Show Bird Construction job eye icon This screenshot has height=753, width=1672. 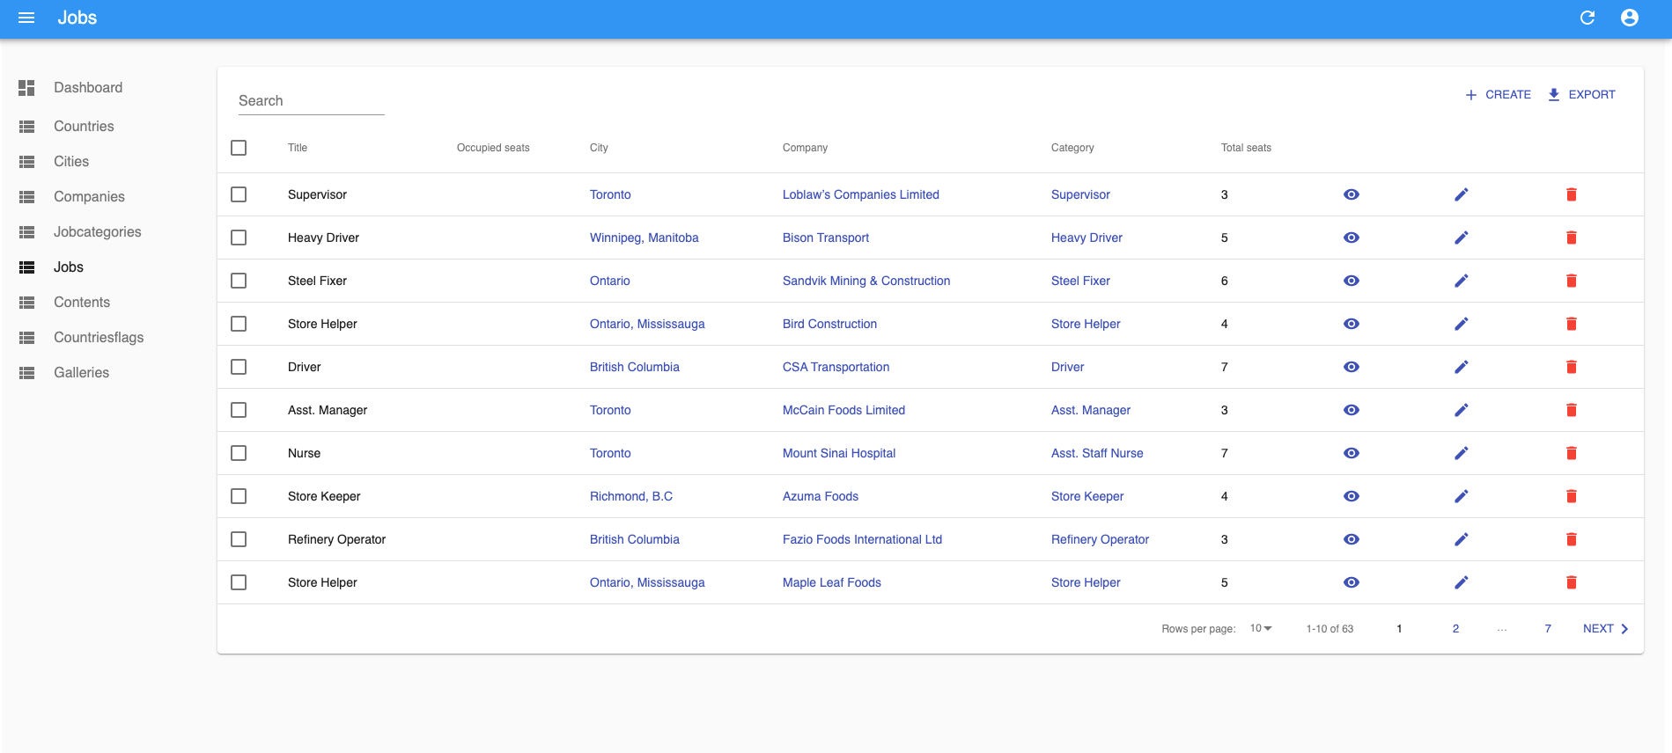pyautogui.click(x=1352, y=324)
